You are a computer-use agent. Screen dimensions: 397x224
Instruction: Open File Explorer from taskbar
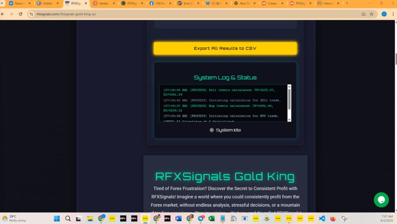coord(90,218)
